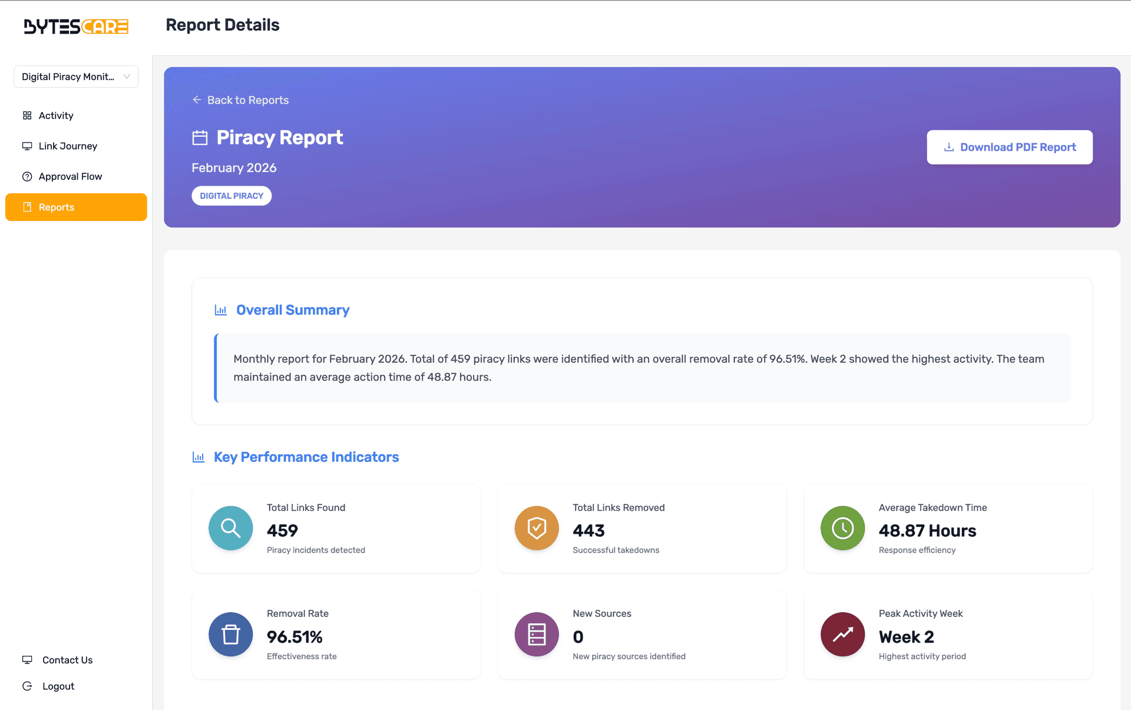Click the Download PDF Report button

tap(1010, 147)
